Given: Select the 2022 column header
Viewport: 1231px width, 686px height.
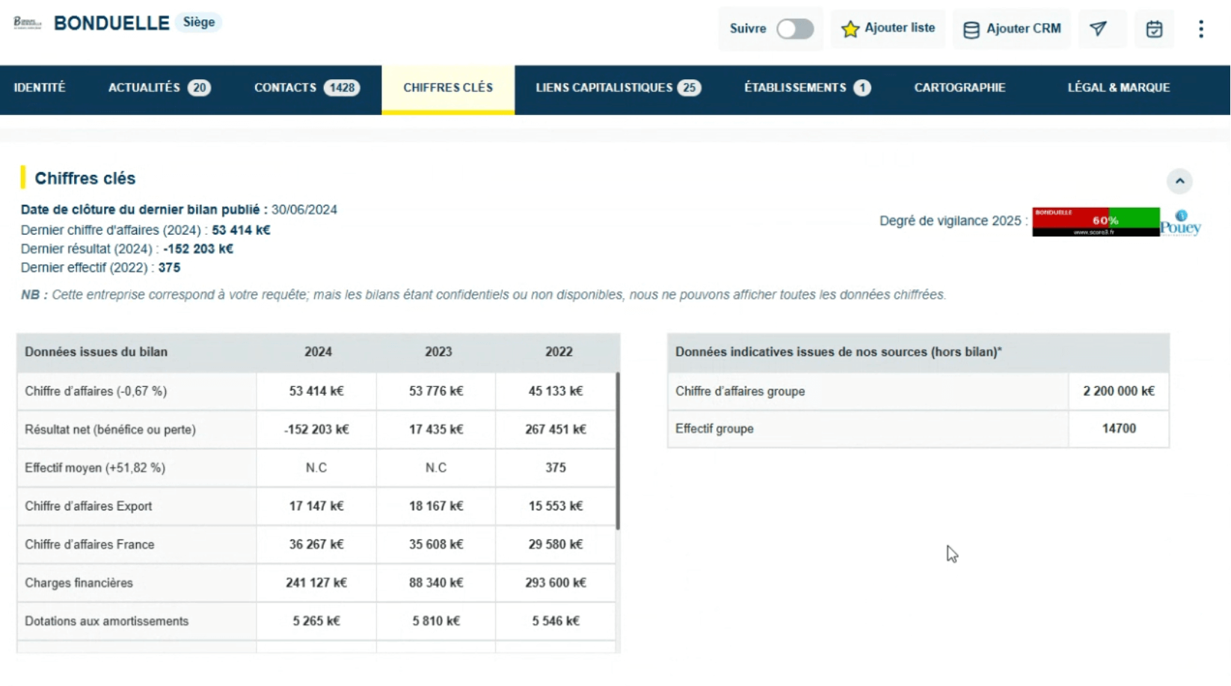Looking at the screenshot, I should pyautogui.click(x=559, y=352).
